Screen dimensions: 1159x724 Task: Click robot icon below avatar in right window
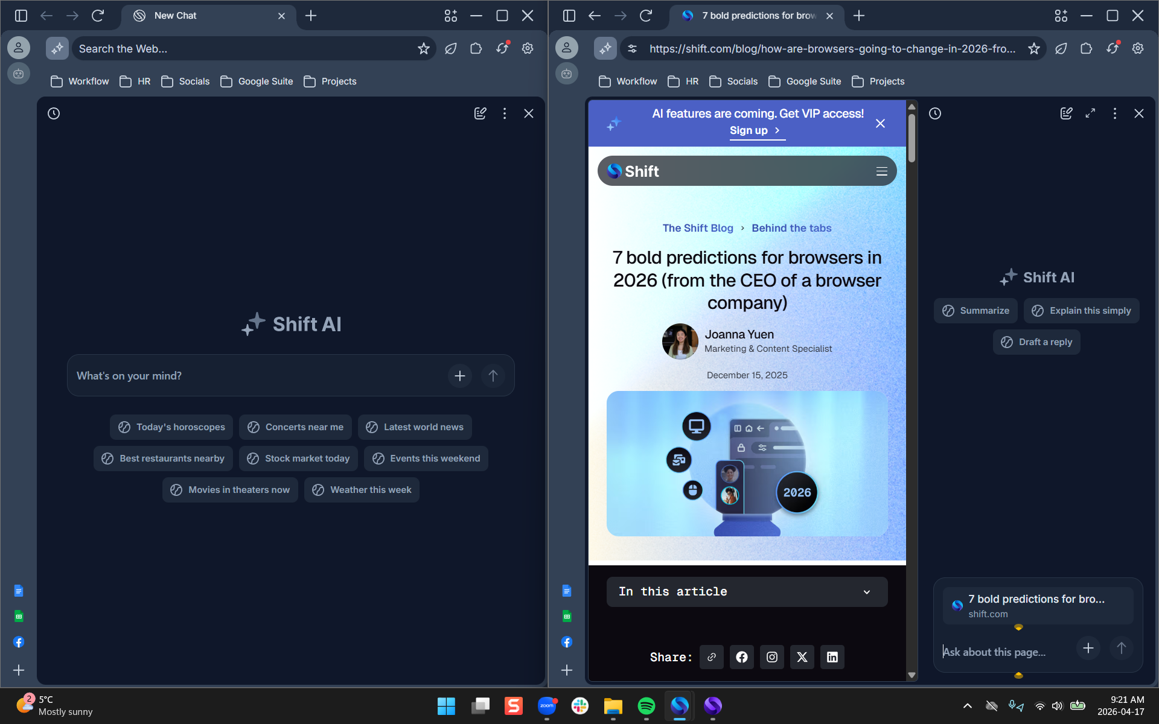click(567, 74)
